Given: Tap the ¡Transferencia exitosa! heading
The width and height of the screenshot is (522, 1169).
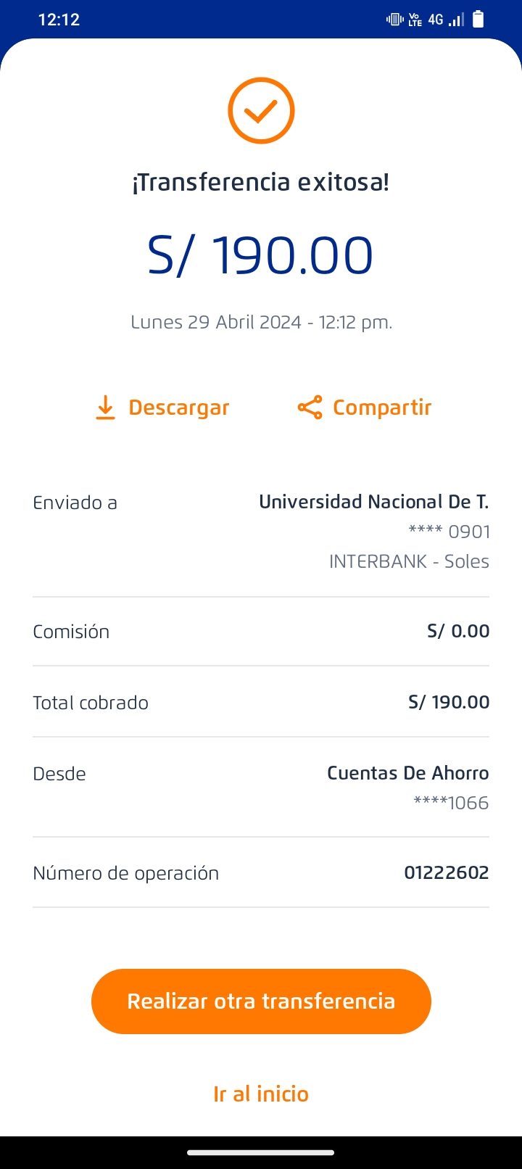Looking at the screenshot, I should coord(260,182).
